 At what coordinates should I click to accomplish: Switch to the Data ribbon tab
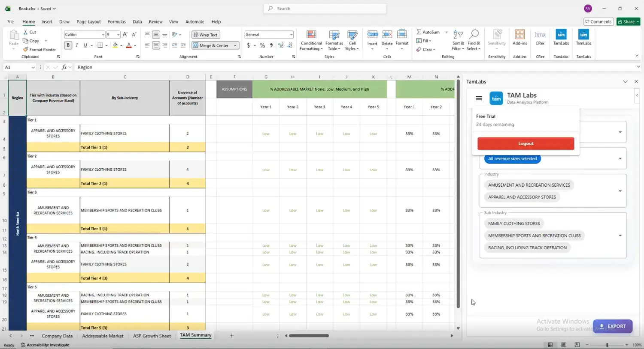coord(137,21)
